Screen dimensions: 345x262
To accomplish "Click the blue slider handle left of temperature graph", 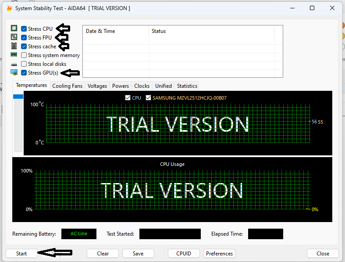I will point(18,97).
